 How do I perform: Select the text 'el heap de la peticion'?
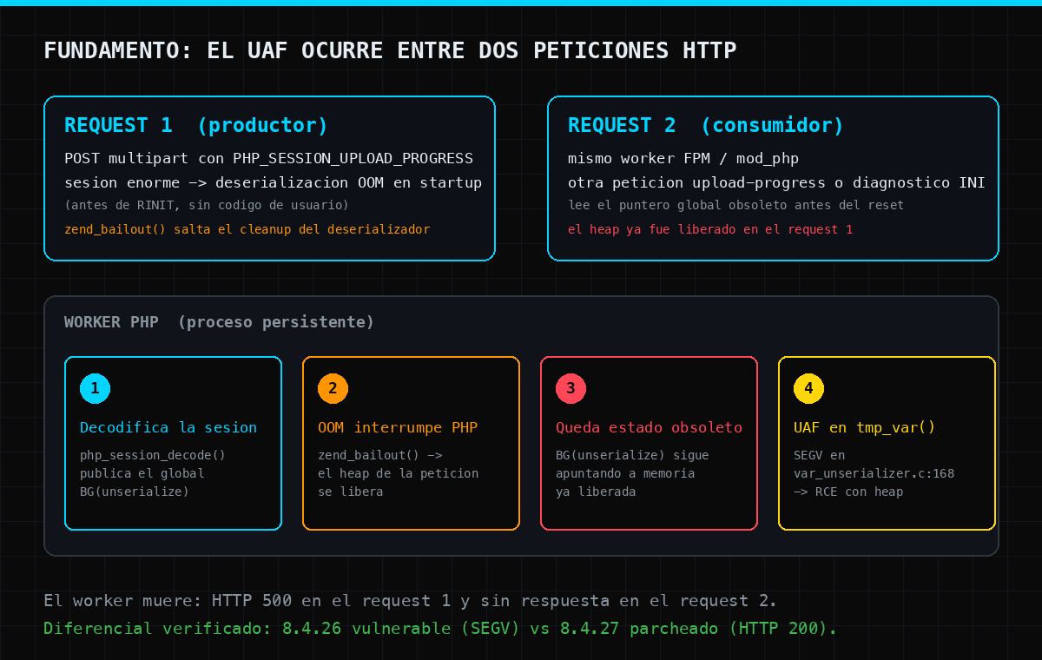398,473
